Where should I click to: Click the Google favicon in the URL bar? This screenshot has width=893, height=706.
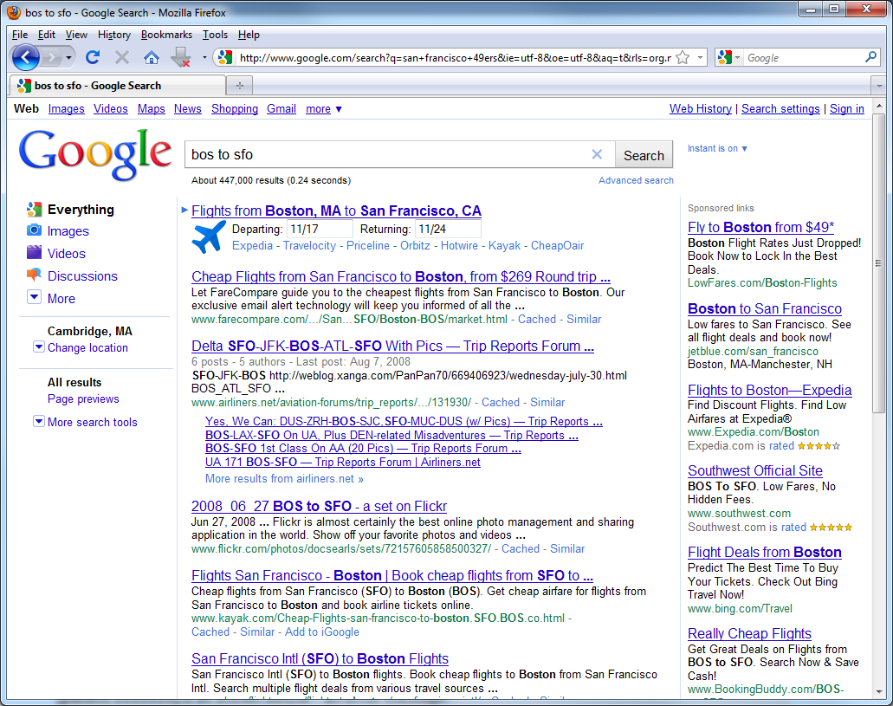click(x=225, y=57)
